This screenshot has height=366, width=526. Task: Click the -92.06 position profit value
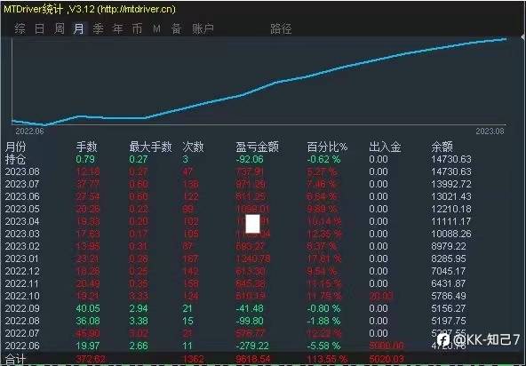click(250, 159)
